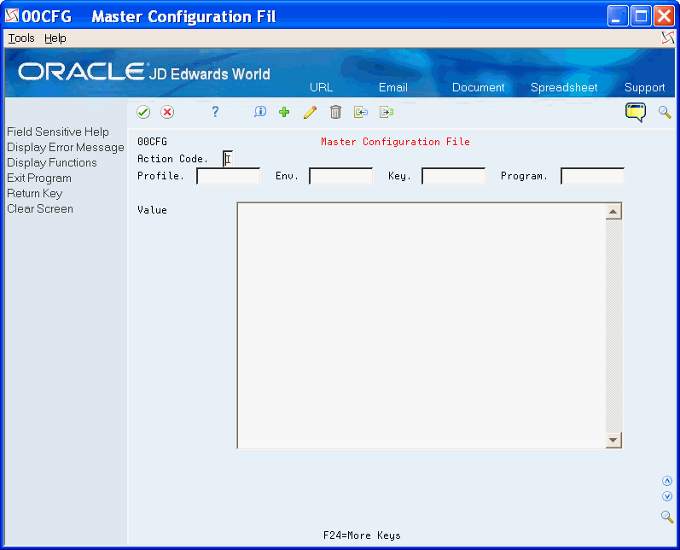
Task: Click the F24=More Keys text
Action: [x=362, y=535]
